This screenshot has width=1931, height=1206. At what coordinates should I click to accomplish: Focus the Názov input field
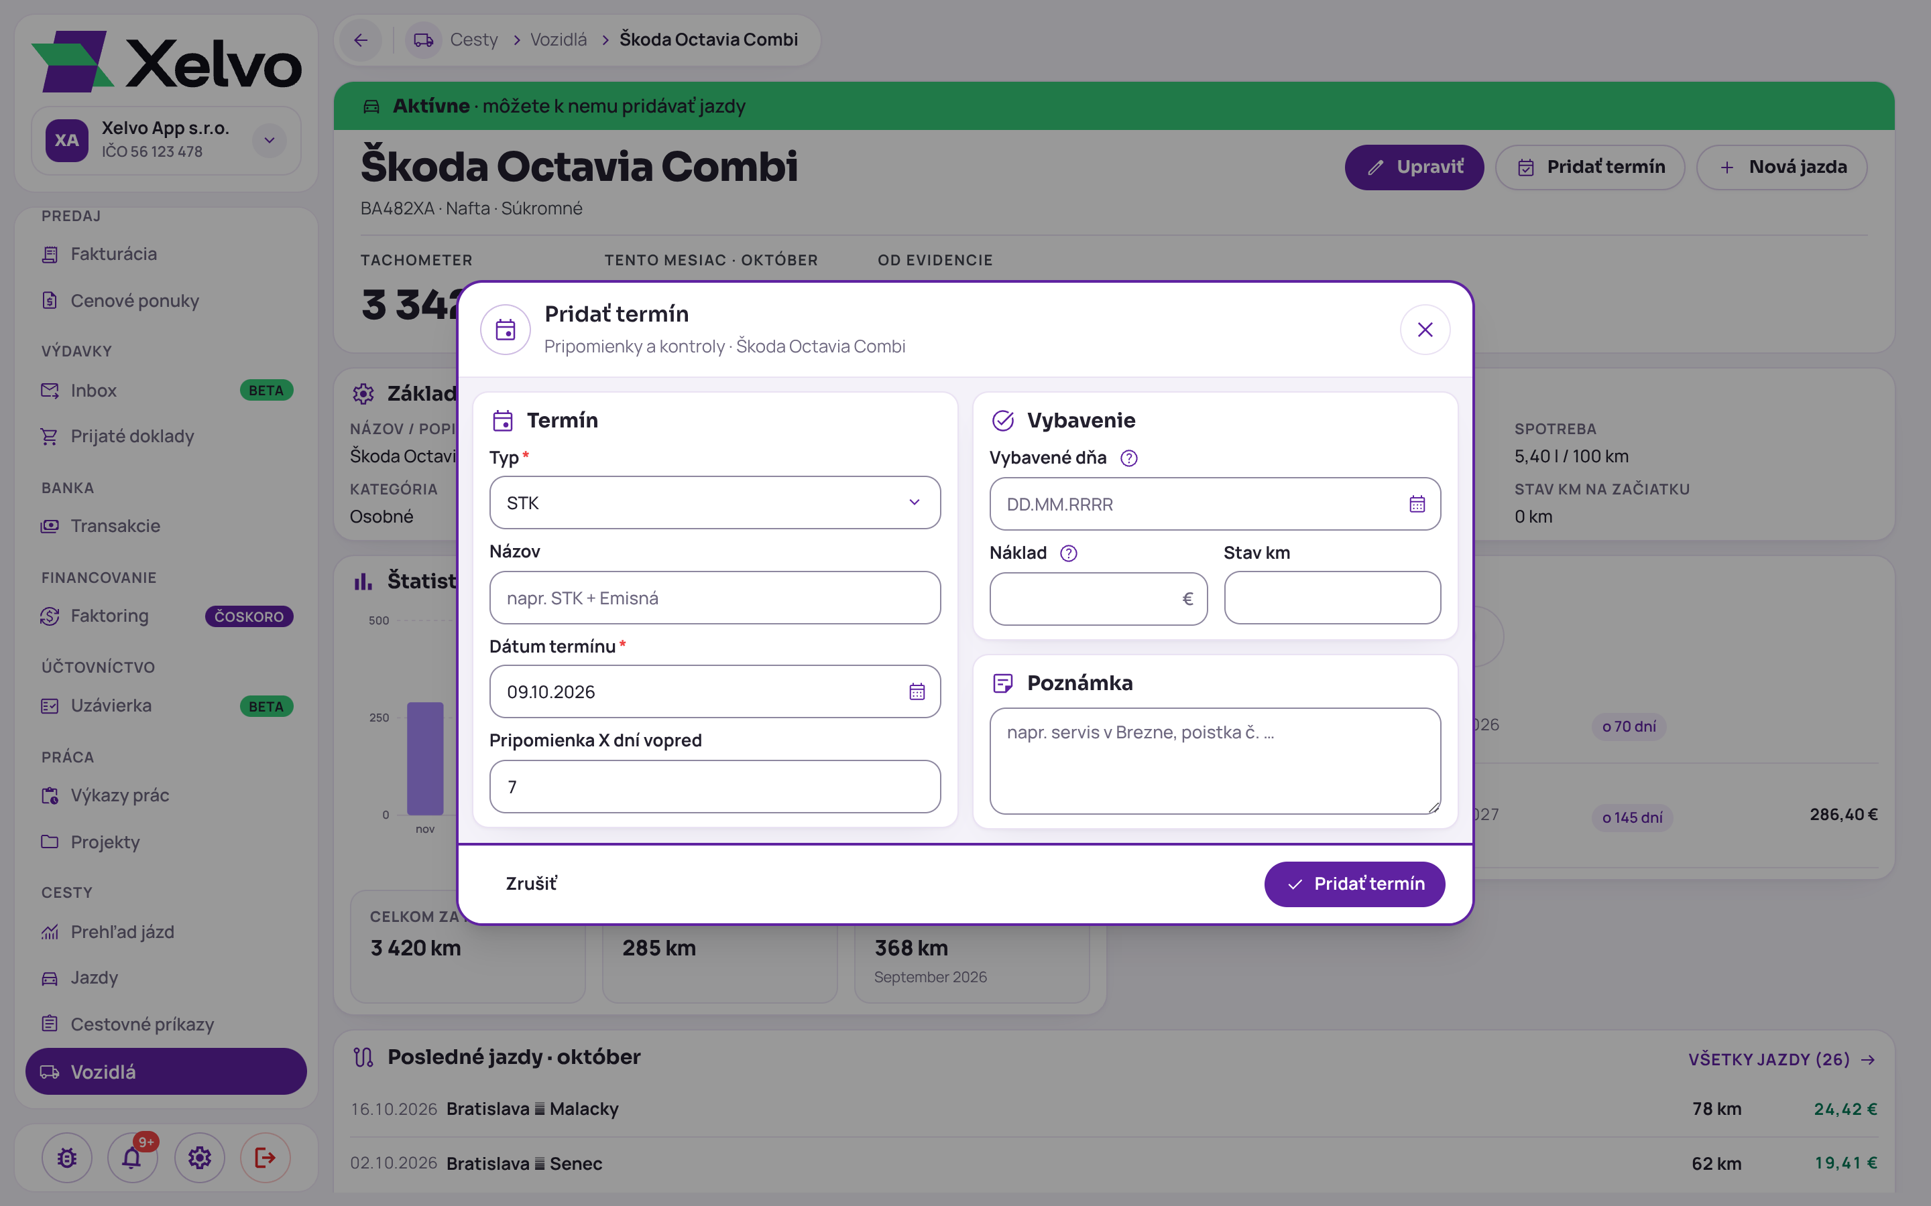tap(714, 598)
